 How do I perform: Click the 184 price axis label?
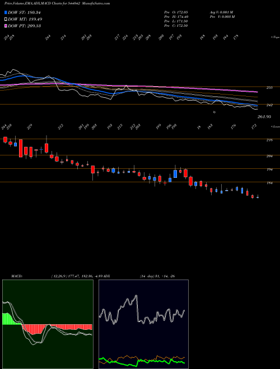tap(269, 183)
